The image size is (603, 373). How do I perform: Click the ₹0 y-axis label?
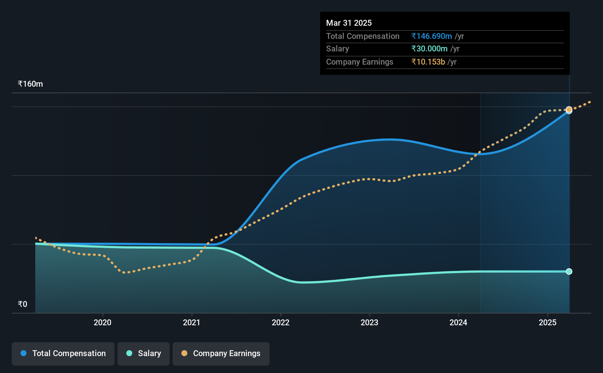(22, 304)
